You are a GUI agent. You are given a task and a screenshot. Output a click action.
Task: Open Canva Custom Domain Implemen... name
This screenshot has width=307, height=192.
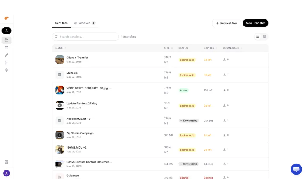[x=89, y=162]
